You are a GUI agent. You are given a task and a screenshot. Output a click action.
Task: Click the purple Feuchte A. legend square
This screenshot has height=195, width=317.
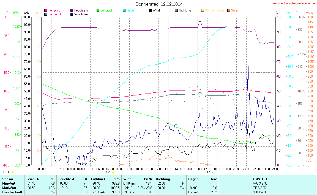72,10
